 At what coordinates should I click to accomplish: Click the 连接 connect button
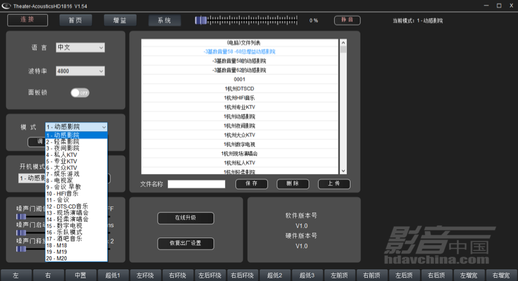28,20
